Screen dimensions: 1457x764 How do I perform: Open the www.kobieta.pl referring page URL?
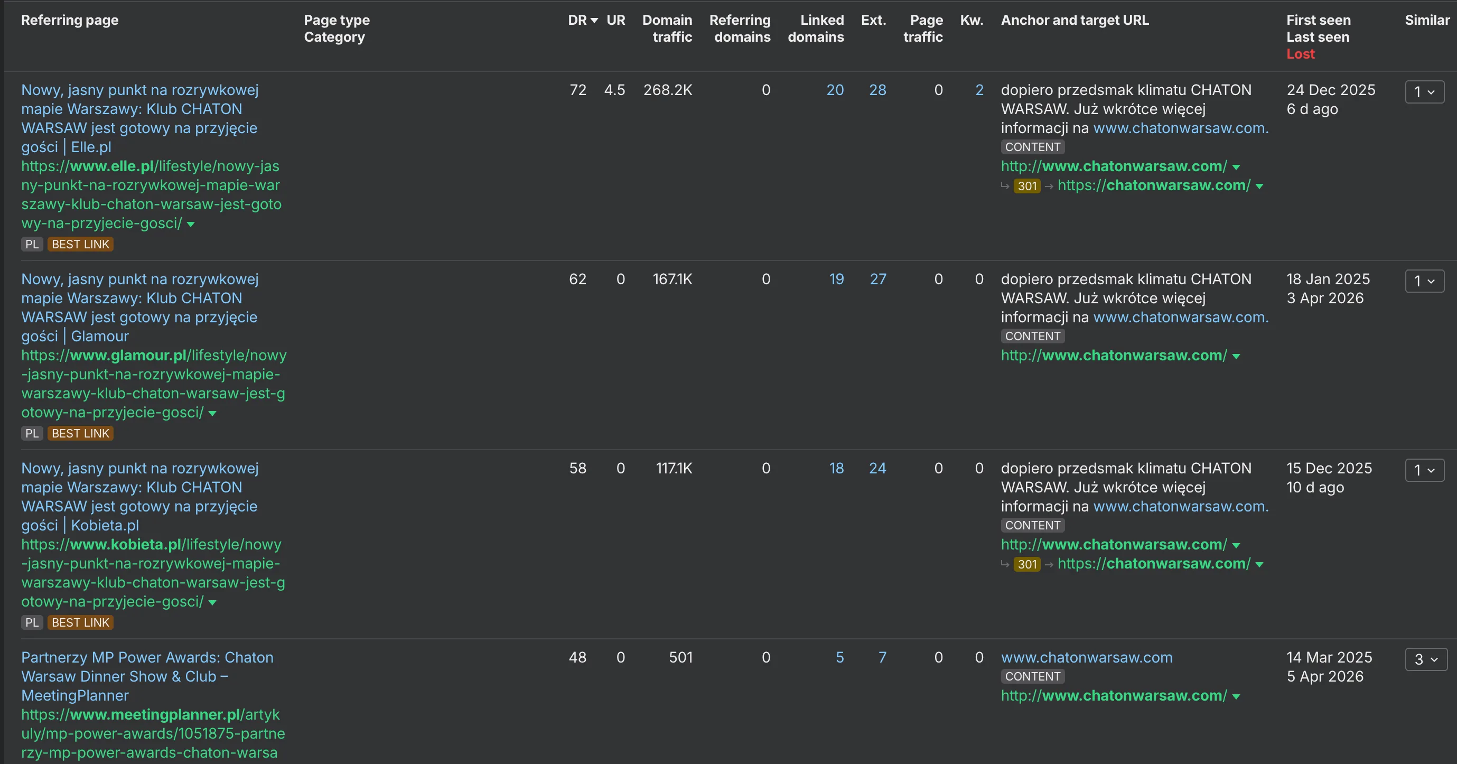(153, 573)
